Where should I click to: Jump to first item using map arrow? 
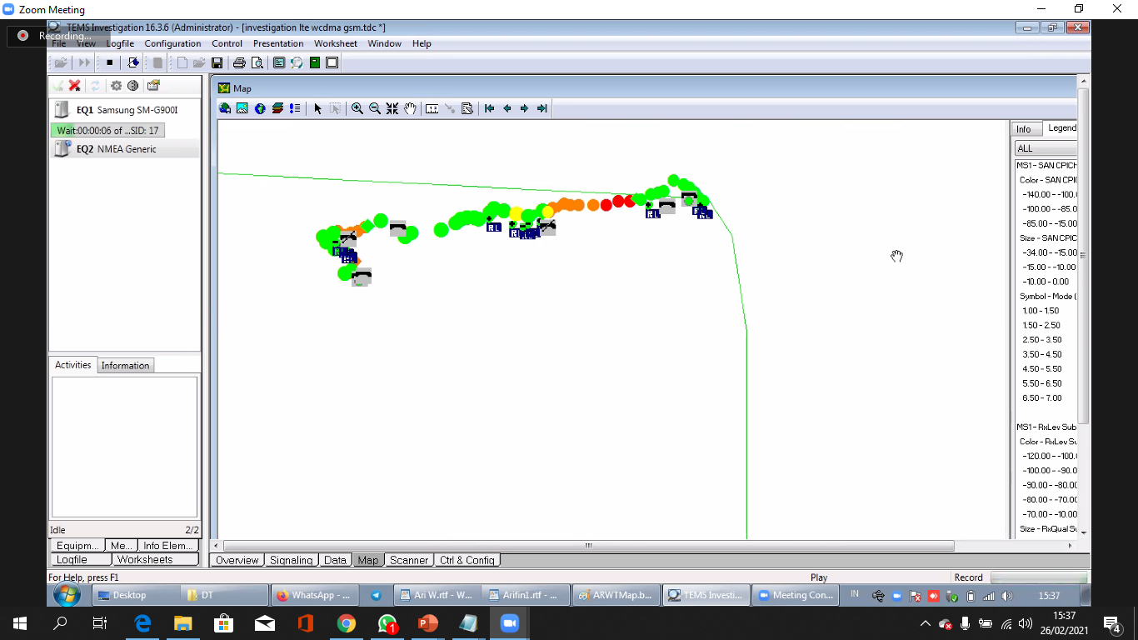click(x=489, y=108)
